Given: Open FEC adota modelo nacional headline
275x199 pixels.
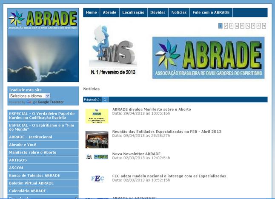Looking at the screenshot, I should 169,176.
